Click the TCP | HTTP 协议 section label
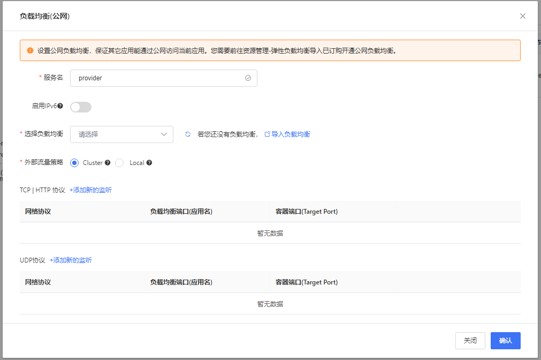 (x=42, y=190)
